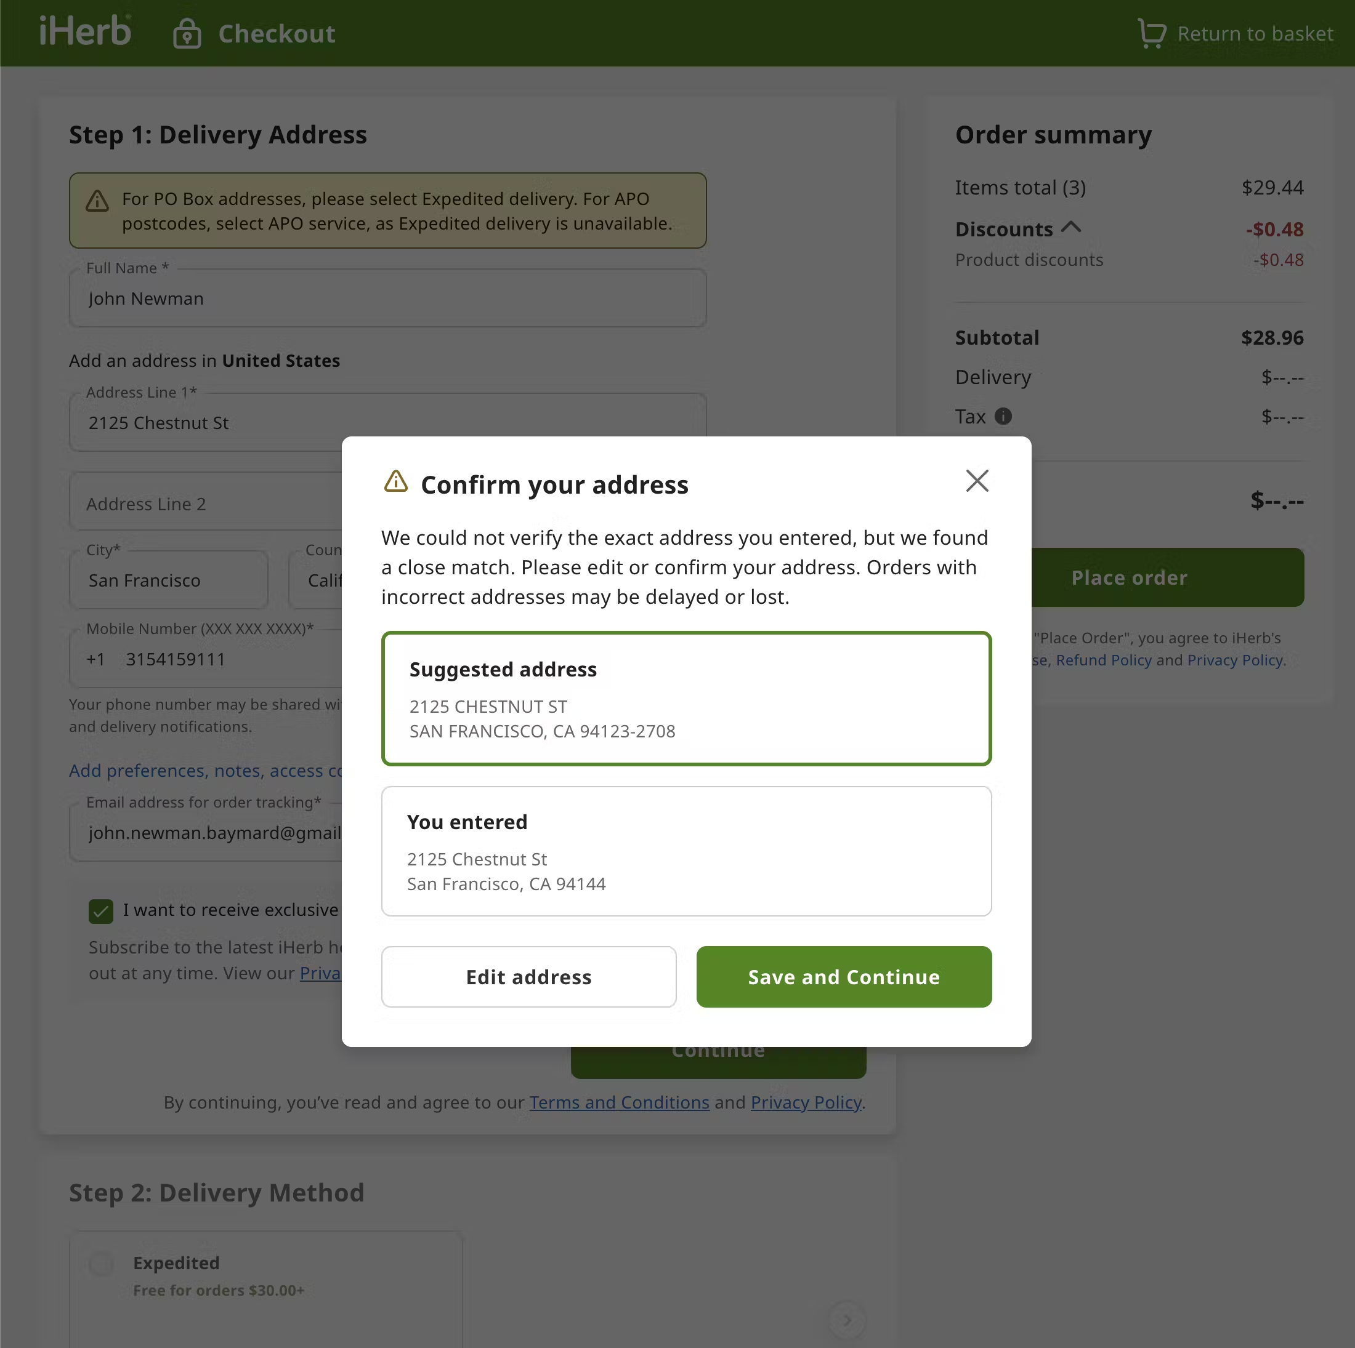Collapse the Discounts section chevron

pyautogui.click(x=1071, y=227)
